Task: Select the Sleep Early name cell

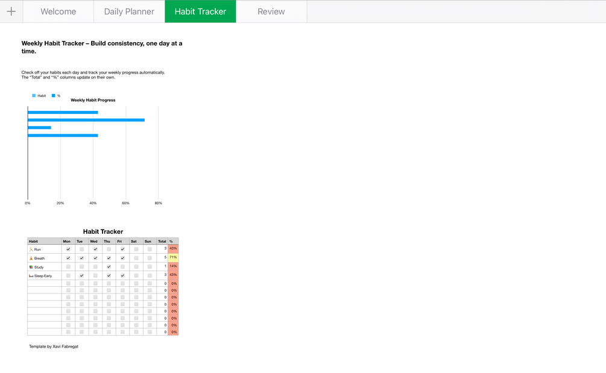Action: pos(45,276)
